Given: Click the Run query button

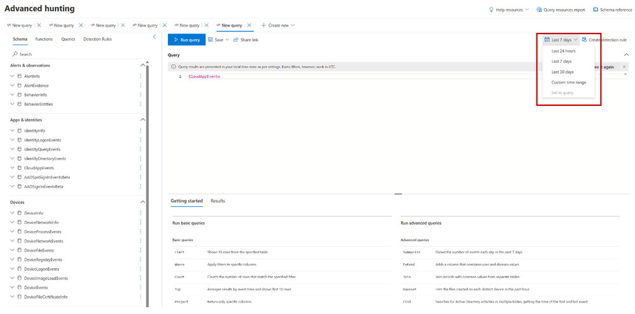Looking at the screenshot, I should tap(187, 39).
